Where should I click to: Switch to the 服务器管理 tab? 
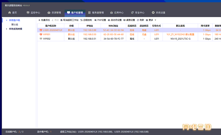coord(96,13)
